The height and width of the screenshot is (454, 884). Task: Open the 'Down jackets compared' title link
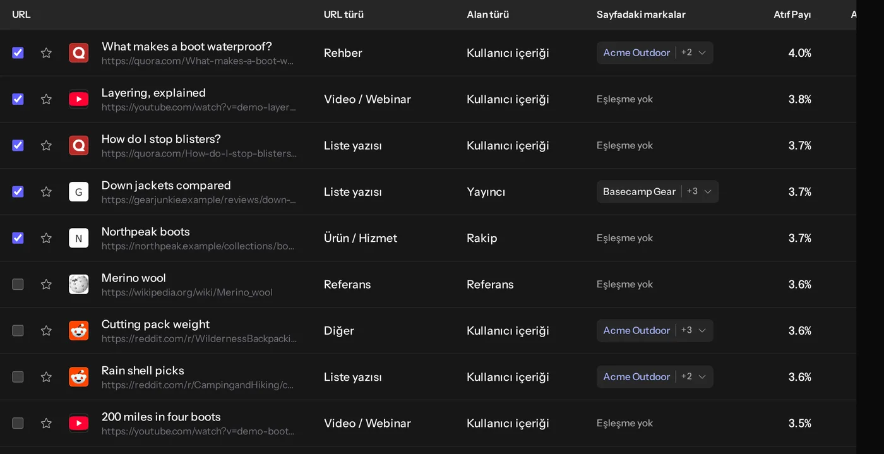(x=166, y=186)
